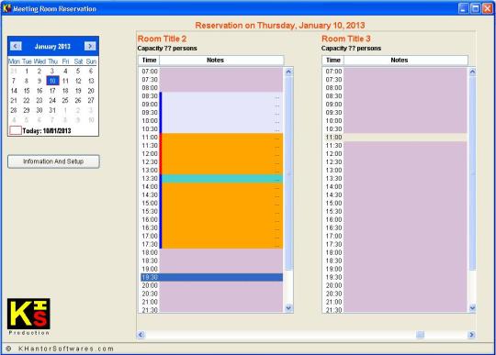
Task: Maximize the Meeting Room Reservation window
Action: (476, 8)
